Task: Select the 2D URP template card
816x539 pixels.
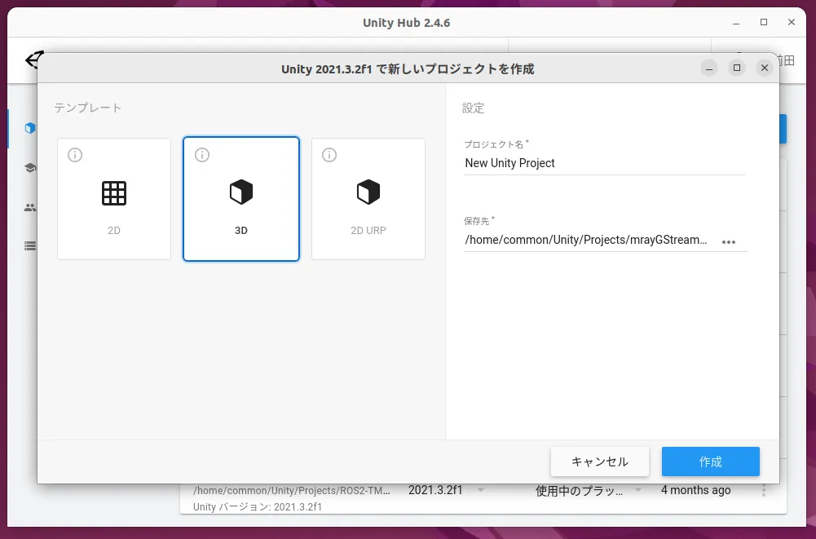Action: click(x=368, y=199)
